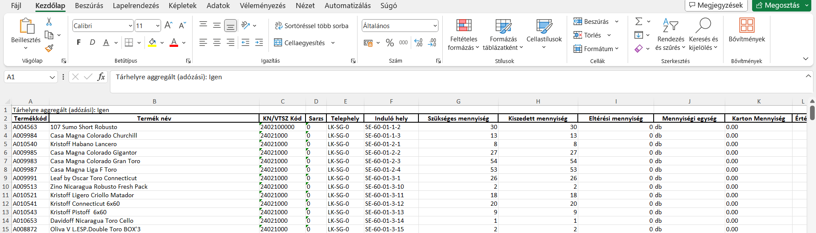
Task: Switch to the Nézet tab
Action: click(305, 6)
